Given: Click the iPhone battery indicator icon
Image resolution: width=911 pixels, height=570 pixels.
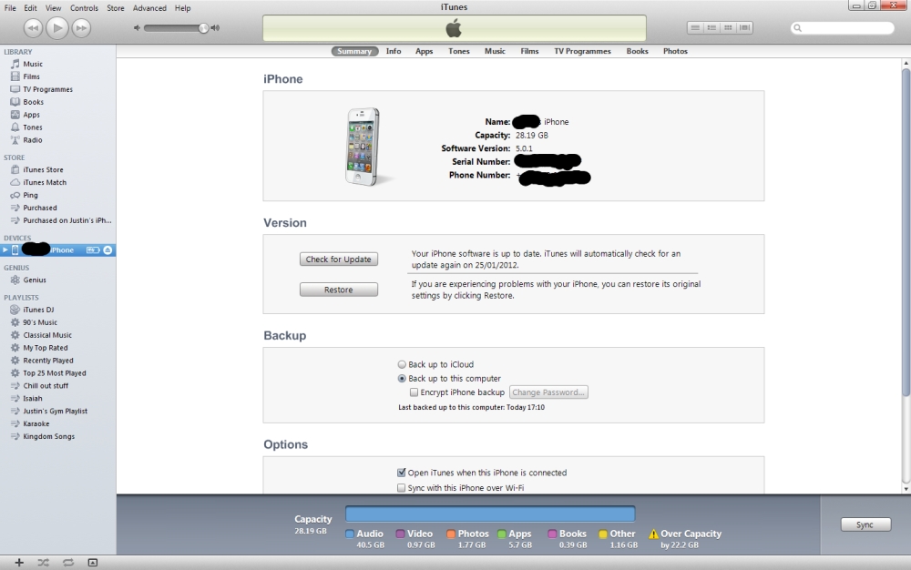Looking at the screenshot, I should point(93,250).
